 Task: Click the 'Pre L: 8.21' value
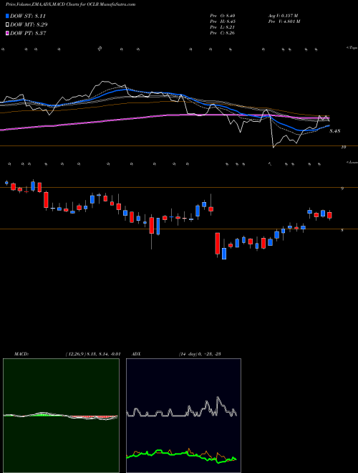pos(223,27)
